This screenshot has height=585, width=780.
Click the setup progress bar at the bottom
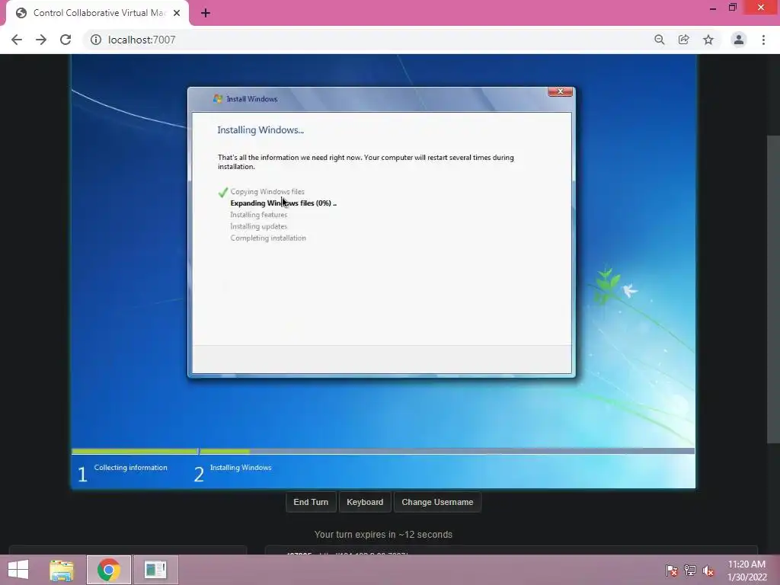point(383,451)
